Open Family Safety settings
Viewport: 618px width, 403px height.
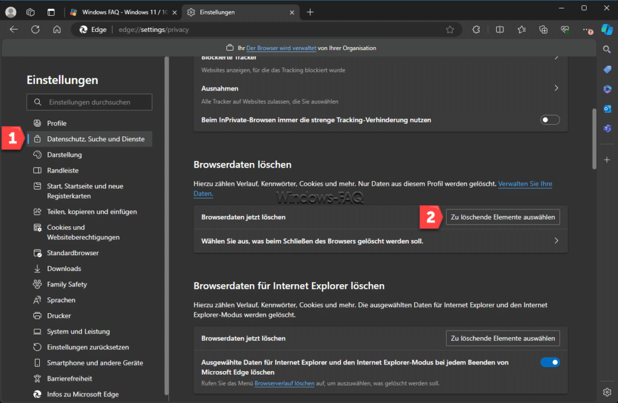90,284
